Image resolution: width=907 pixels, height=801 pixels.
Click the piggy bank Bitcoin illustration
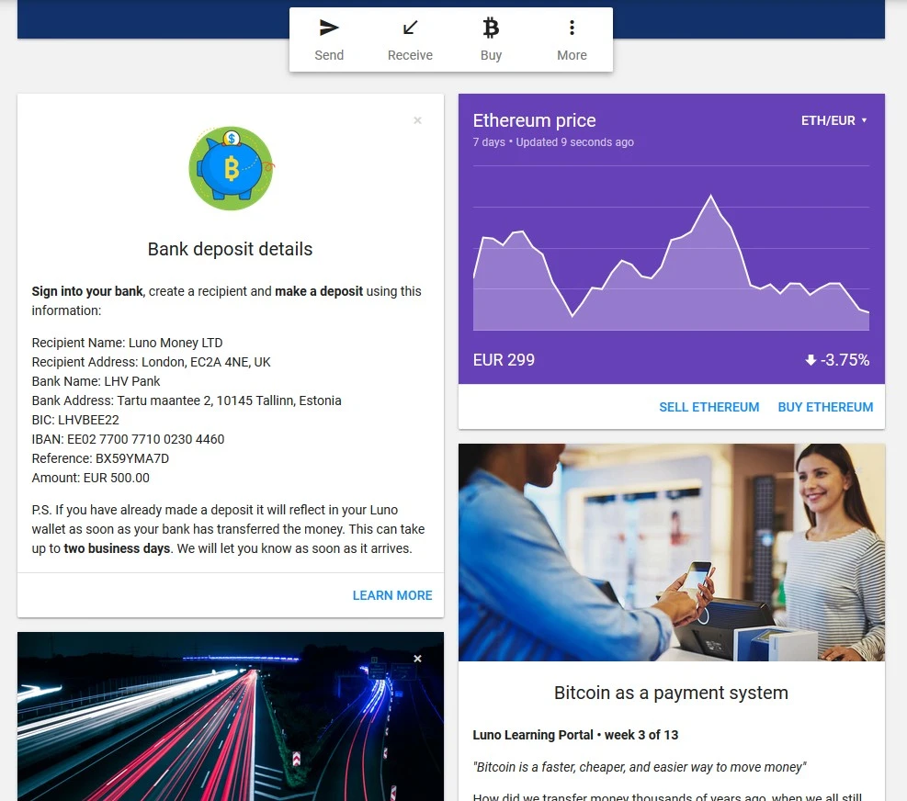click(231, 168)
